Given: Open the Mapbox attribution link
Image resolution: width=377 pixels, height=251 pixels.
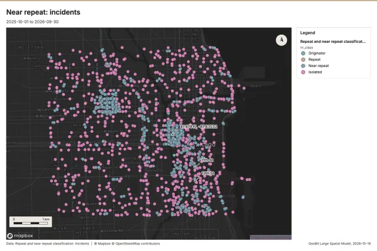Looking at the screenshot, I should coord(102,243).
